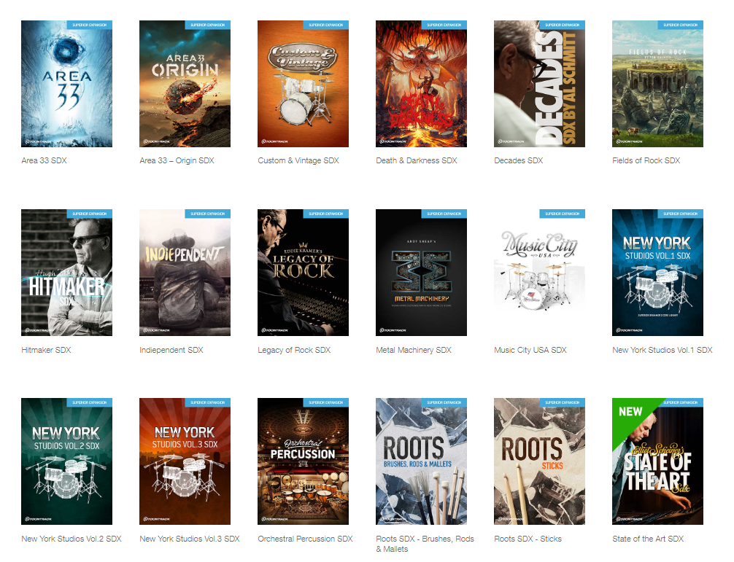This screenshot has height=562, width=734.
Task: Click the 'Orchestral Percussion SDX' title link
Action: tap(305, 539)
